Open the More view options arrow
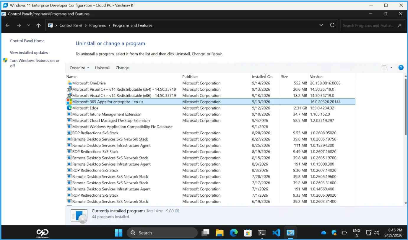Viewport: 408px width, 240px height. (x=391, y=68)
